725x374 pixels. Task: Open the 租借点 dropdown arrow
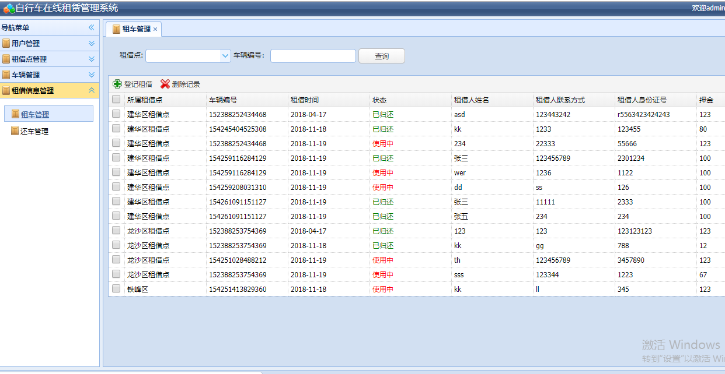[x=225, y=56]
